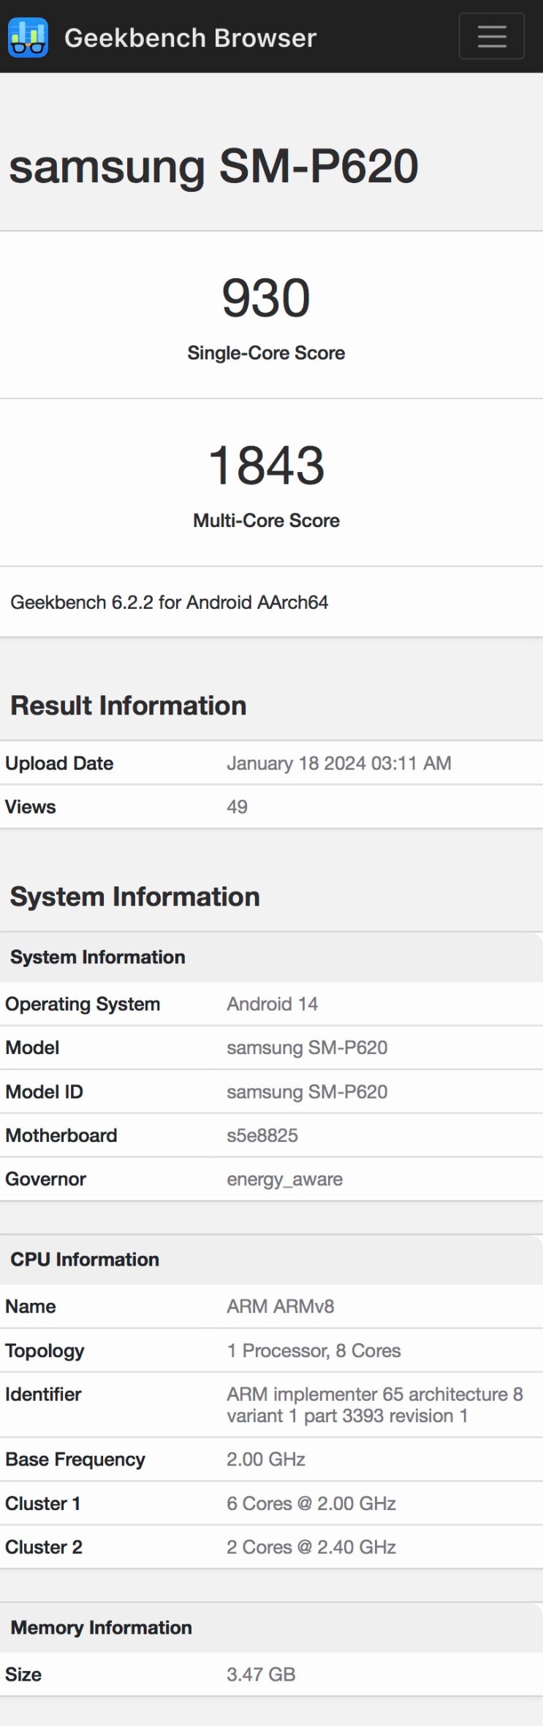Click the Cluster 2 cores value
The width and height of the screenshot is (543, 1726).
(x=311, y=1547)
